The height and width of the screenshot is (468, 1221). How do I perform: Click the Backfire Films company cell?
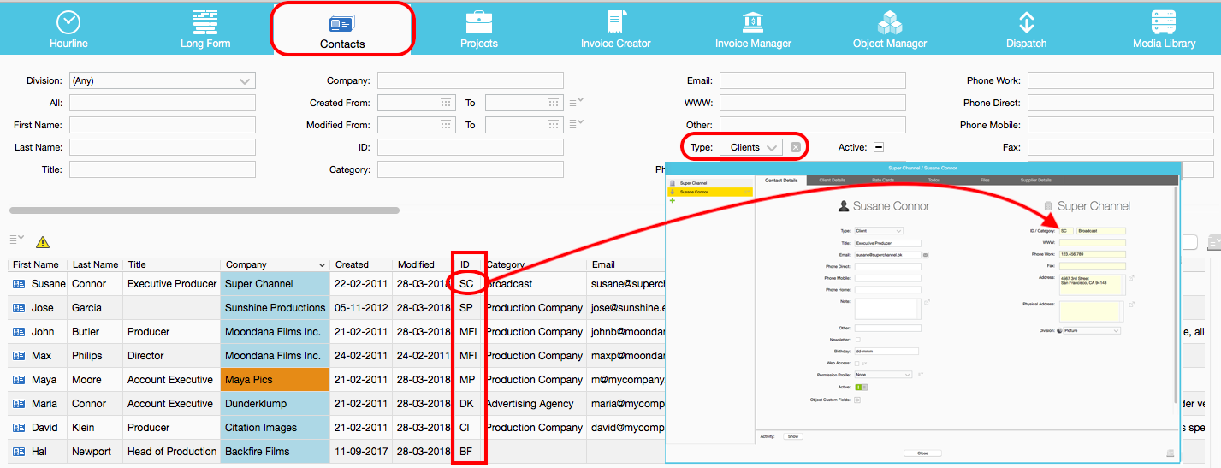click(275, 452)
